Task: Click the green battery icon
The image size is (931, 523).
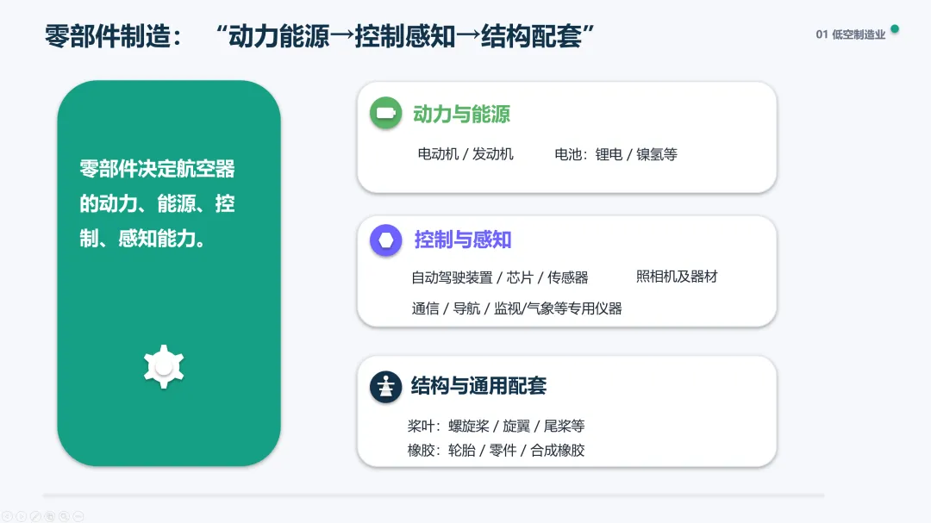Action: (386, 113)
